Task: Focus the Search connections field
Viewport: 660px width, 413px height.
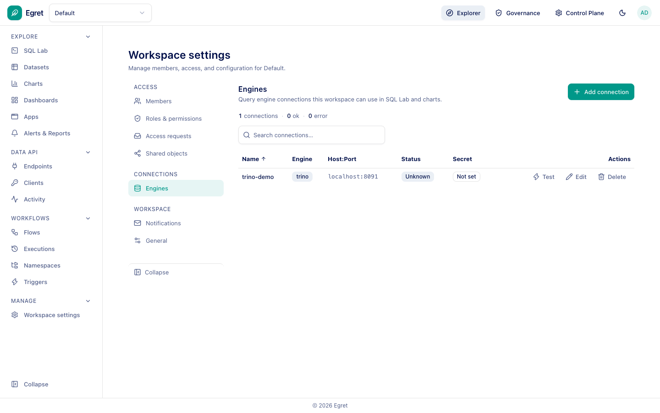Action: 312,135
